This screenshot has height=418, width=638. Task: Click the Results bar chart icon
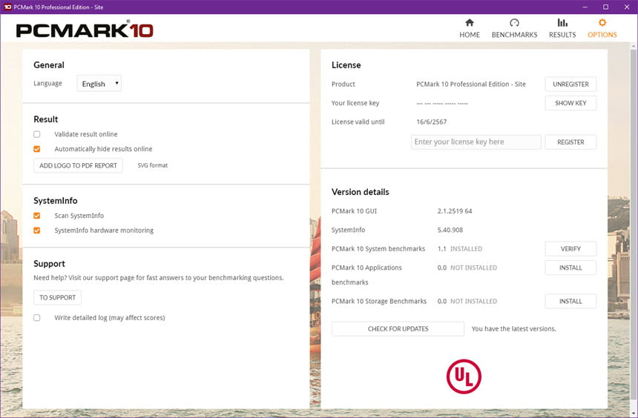click(x=562, y=23)
